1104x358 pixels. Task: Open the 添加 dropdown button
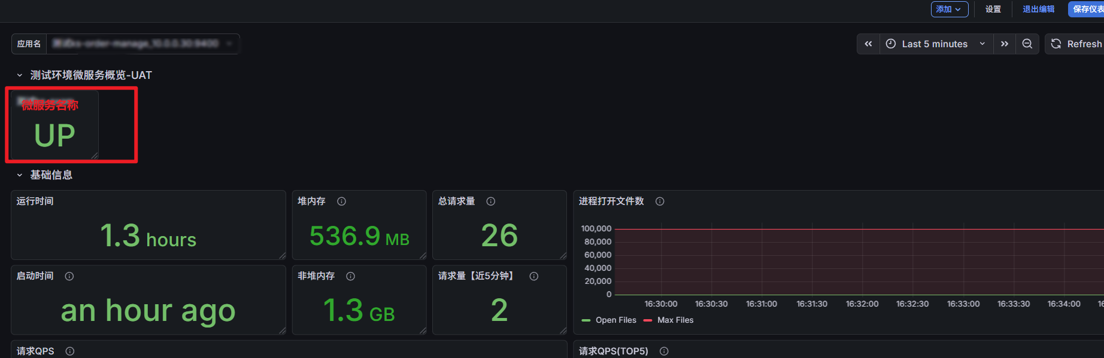pos(950,9)
